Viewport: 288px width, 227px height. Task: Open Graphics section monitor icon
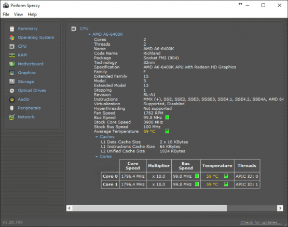click(x=12, y=73)
